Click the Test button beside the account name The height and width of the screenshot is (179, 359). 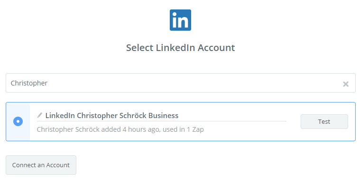[x=324, y=121]
